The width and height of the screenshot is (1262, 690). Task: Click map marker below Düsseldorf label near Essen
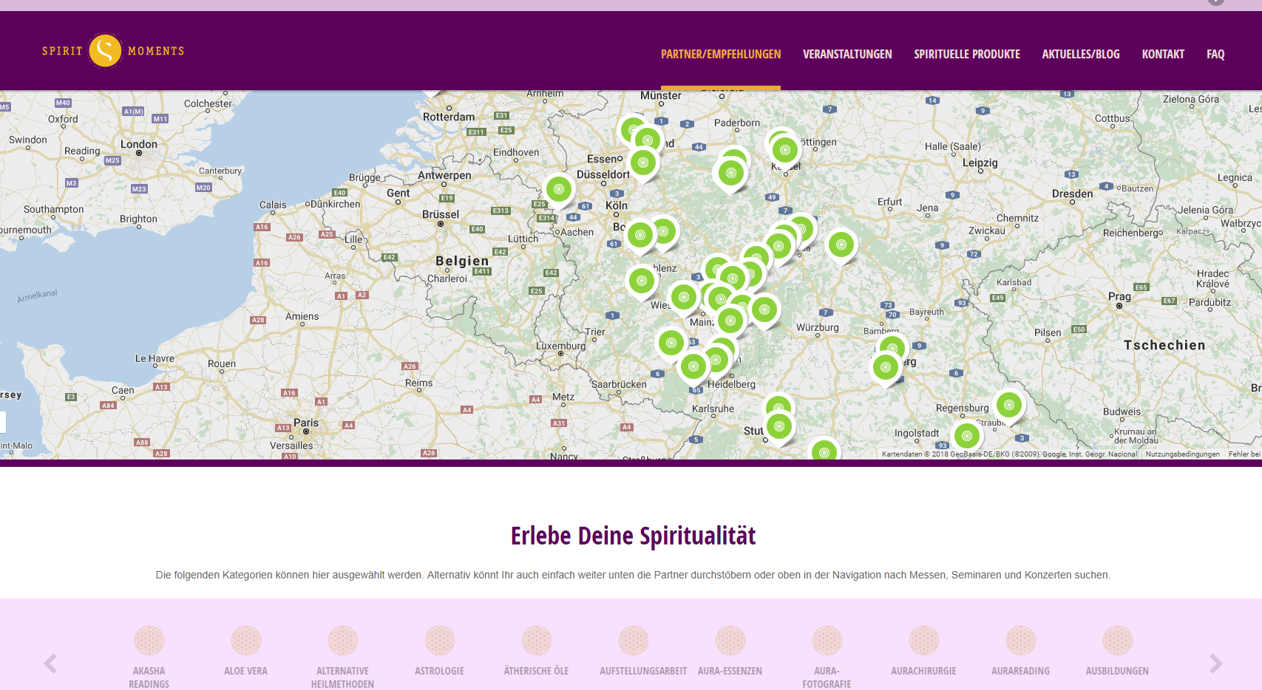[642, 163]
